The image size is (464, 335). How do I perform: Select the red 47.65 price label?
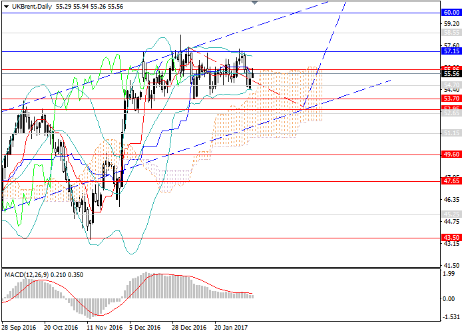451,180
